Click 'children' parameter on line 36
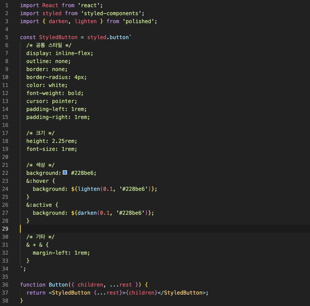 (90, 285)
